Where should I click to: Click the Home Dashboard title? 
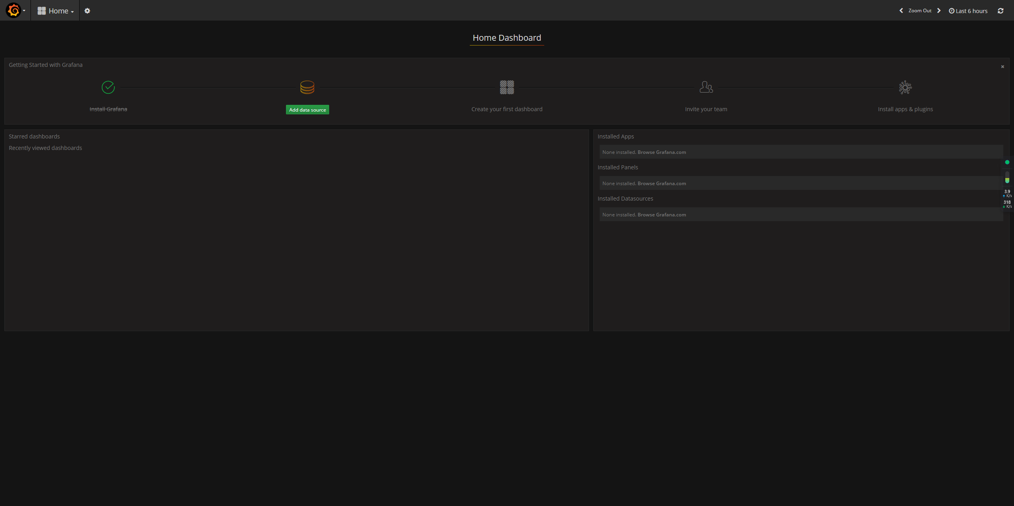(507, 38)
